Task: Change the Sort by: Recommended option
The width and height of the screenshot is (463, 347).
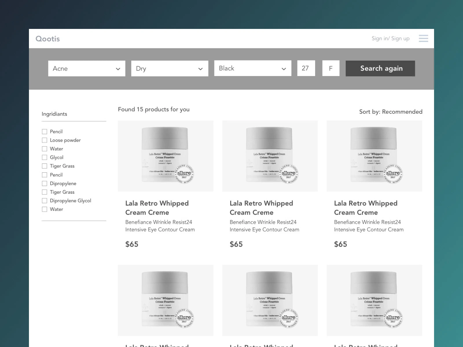Action: click(391, 112)
